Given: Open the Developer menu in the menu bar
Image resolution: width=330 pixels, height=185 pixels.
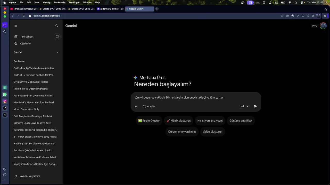Looking at the screenshot, I should pos(74,2).
